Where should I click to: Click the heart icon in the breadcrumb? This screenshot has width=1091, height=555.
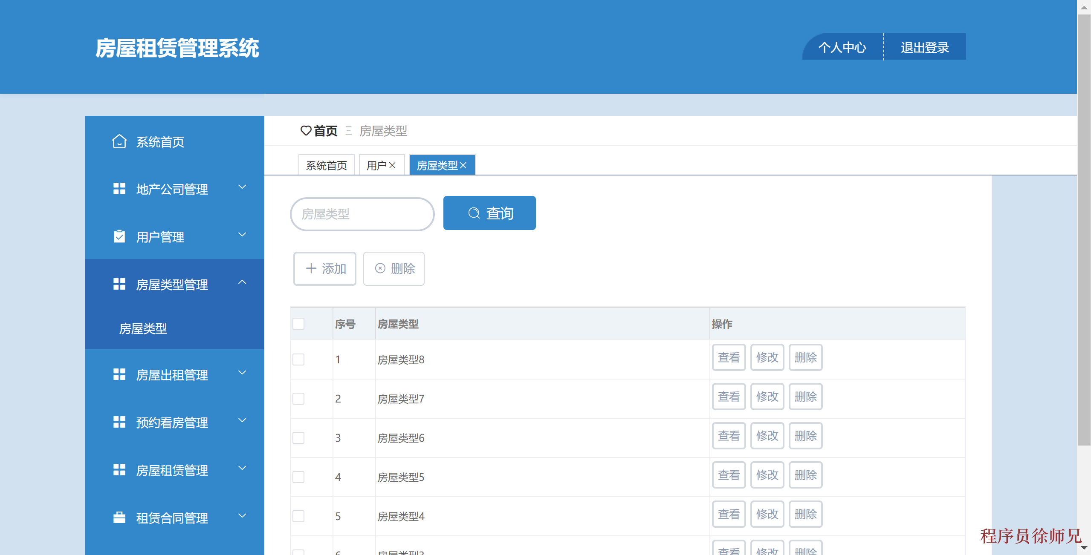point(306,130)
